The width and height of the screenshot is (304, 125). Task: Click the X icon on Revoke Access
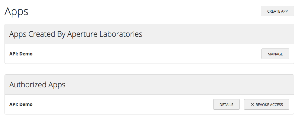(252, 105)
